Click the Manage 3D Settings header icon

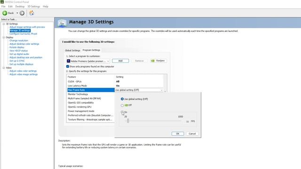tap(62, 23)
